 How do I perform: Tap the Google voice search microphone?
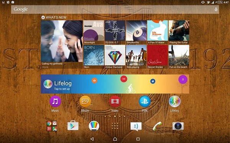coord(216,10)
